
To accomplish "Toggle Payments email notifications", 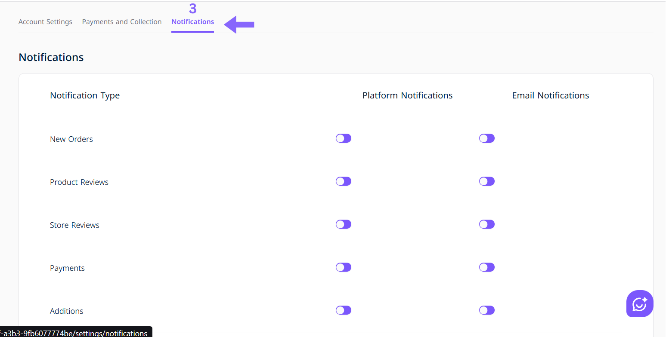I will pyautogui.click(x=487, y=267).
